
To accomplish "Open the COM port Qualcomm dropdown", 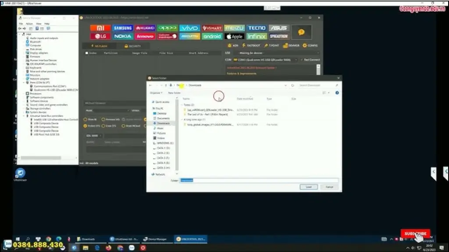I will tap(265, 60).
